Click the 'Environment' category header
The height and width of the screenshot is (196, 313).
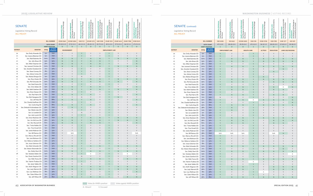(67, 50)
